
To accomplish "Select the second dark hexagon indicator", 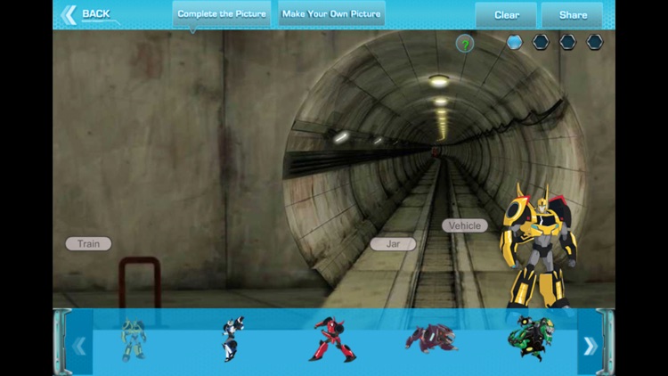I will [541, 42].
